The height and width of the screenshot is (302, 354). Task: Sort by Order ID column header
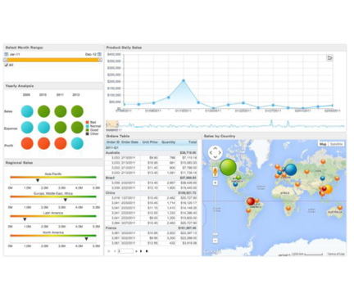point(113,142)
